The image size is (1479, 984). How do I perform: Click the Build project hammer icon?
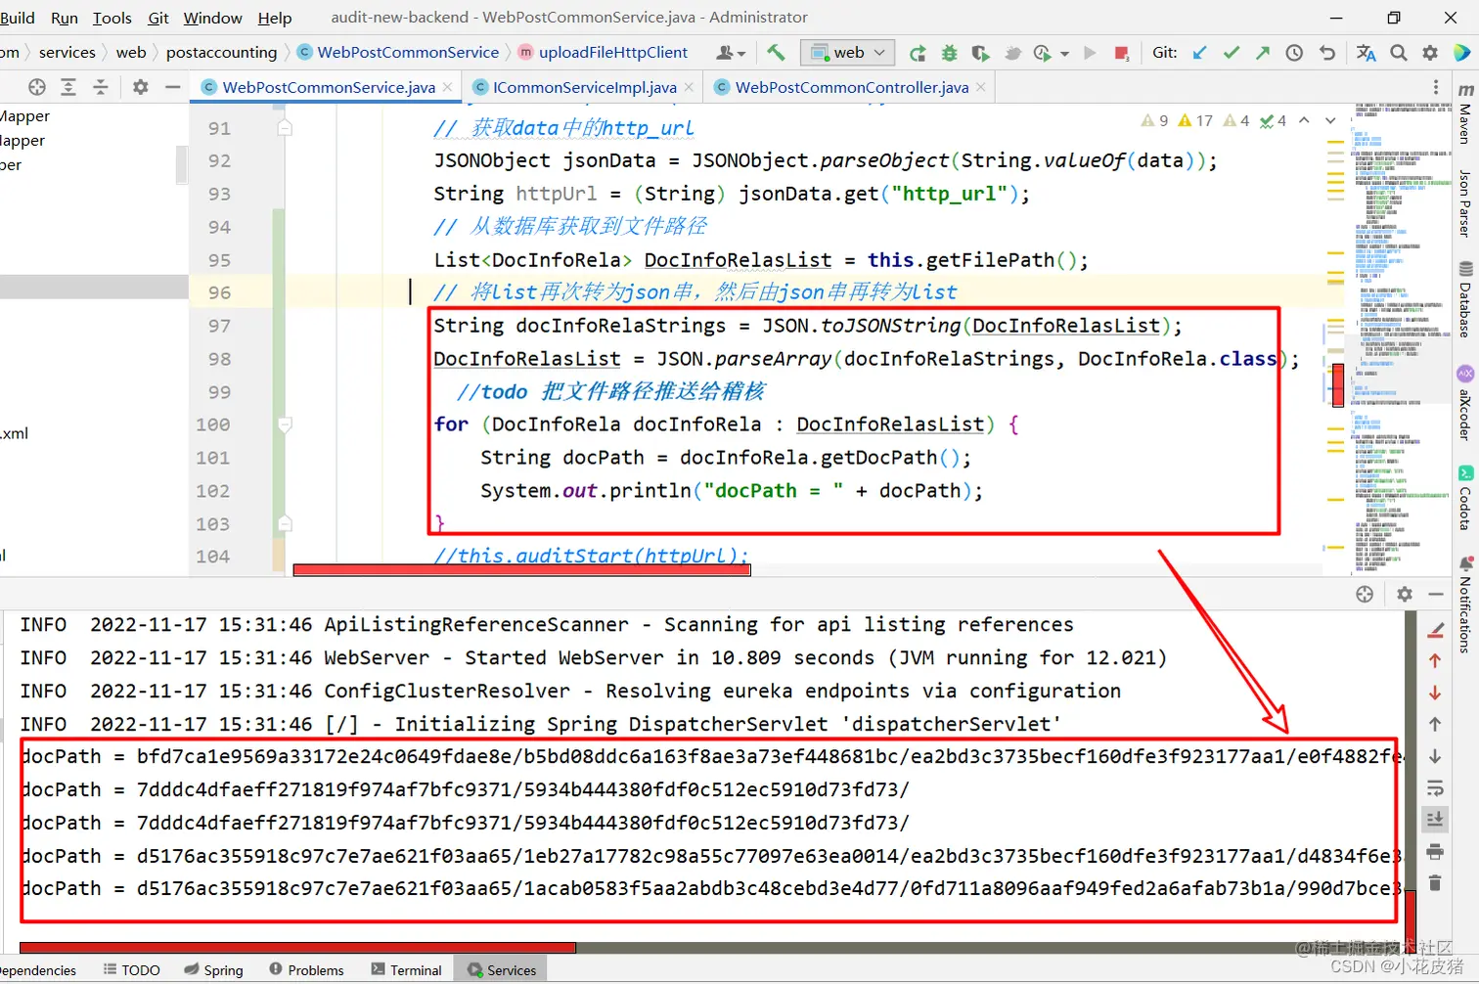776,52
